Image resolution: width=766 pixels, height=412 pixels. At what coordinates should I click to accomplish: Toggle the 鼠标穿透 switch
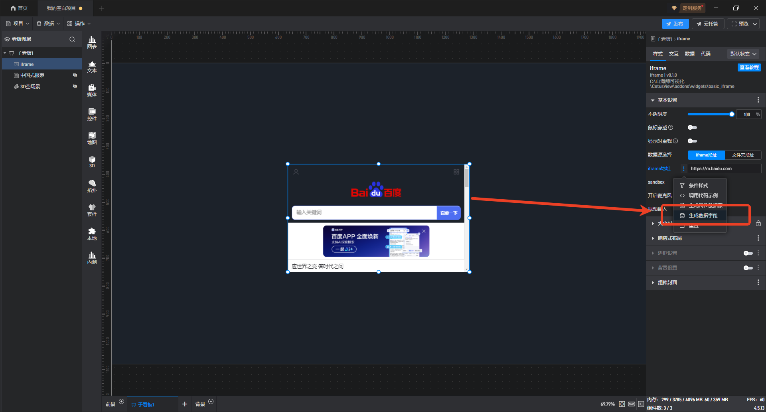[x=692, y=128]
